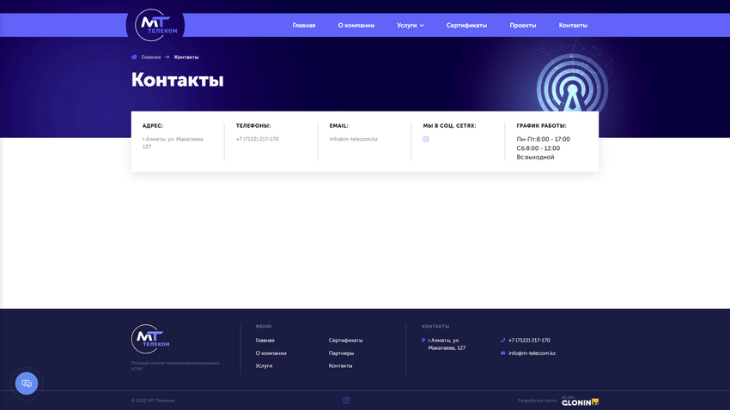Viewport: 730px width, 410px height.
Task: Click footer info@m-telecom.kz email link
Action: [532, 353]
